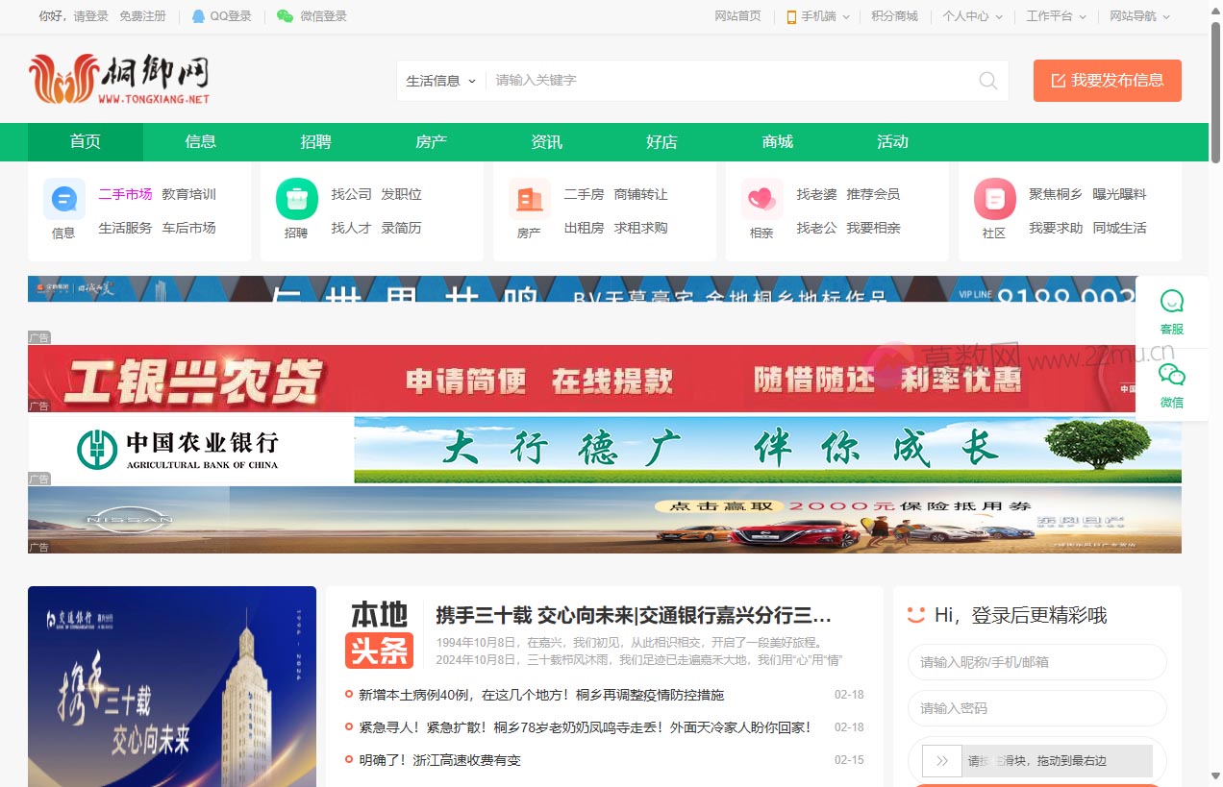This screenshot has height=787, width=1223.
Task: Open the 相亲 heart icon
Action: [761, 198]
